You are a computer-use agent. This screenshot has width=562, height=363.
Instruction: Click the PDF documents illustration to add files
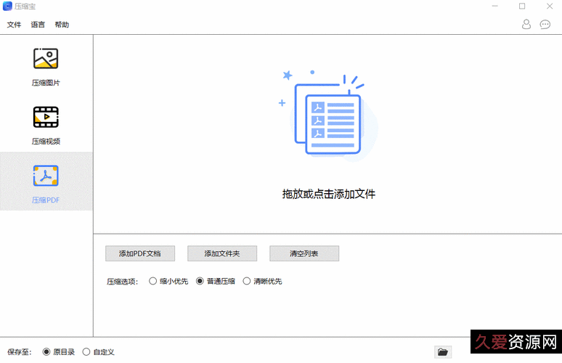[328, 115]
